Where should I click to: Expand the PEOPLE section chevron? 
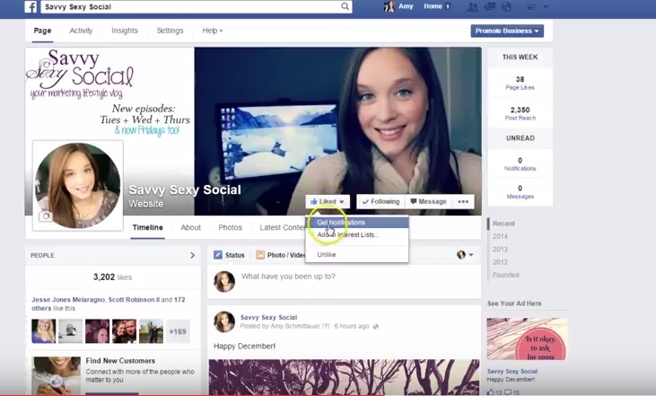pyautogui.click(x=192, y=255)
